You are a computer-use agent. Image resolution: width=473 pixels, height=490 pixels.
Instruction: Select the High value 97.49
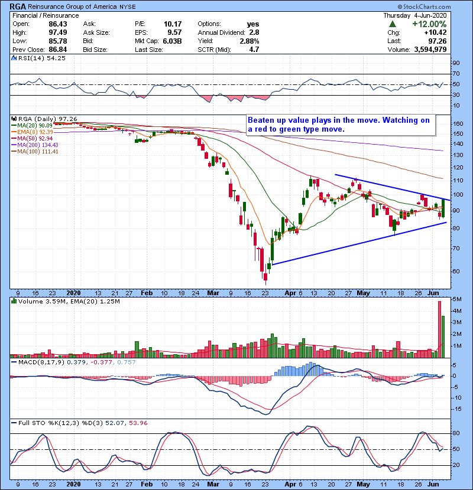58,32
